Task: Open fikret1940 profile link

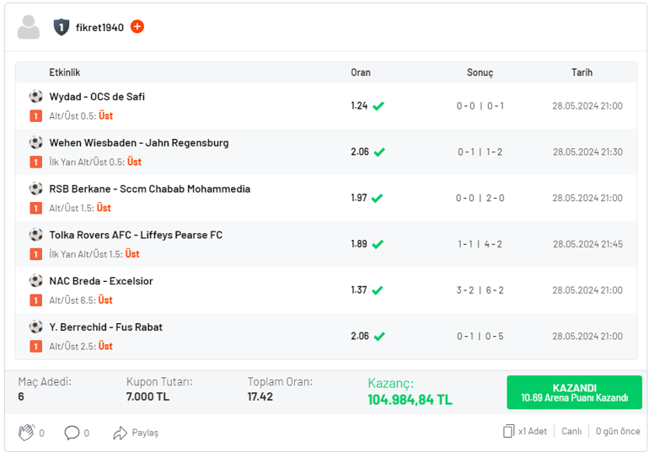Action: click(99, 28)
